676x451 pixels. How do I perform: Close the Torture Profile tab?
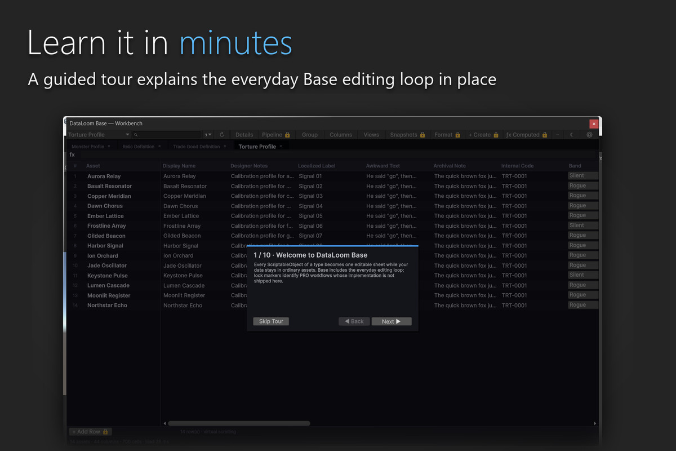point(281,146)
